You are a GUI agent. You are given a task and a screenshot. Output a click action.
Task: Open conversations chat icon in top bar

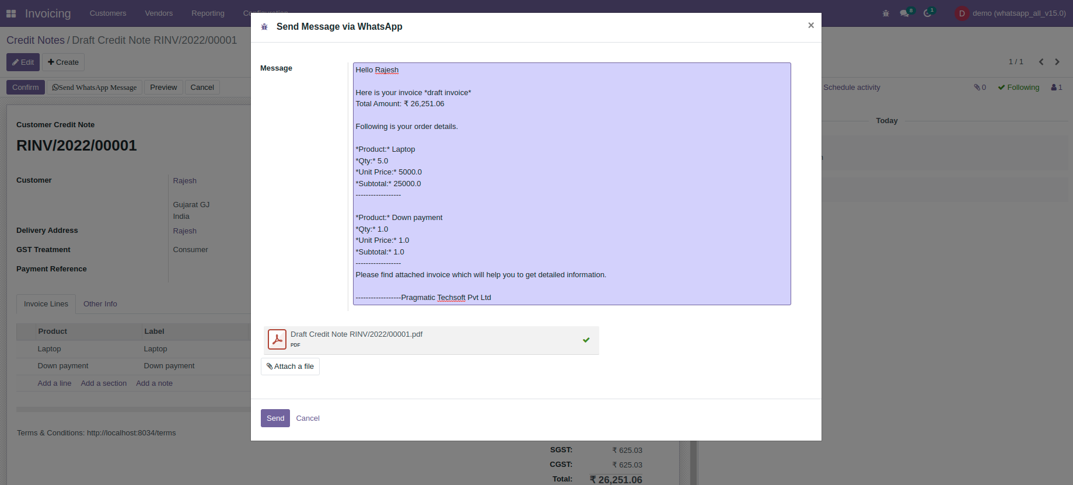point(904,13)
